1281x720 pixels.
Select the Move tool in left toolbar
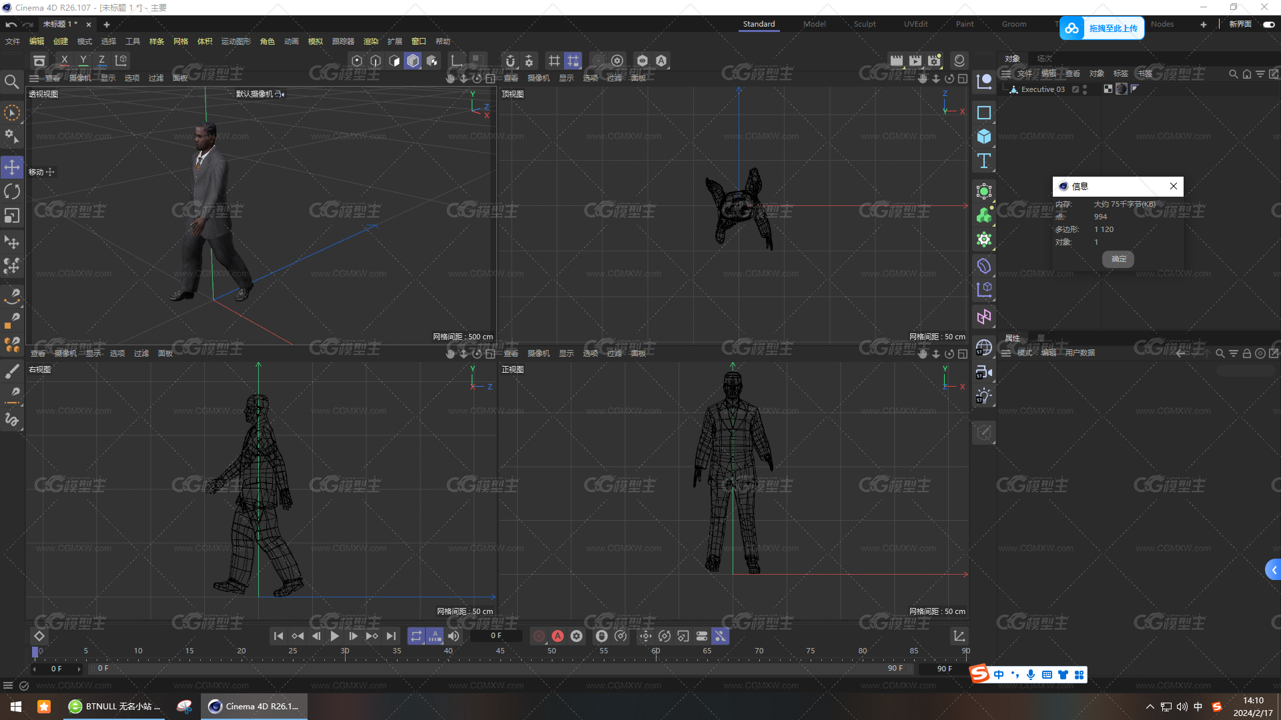click(x=12, y=167)
